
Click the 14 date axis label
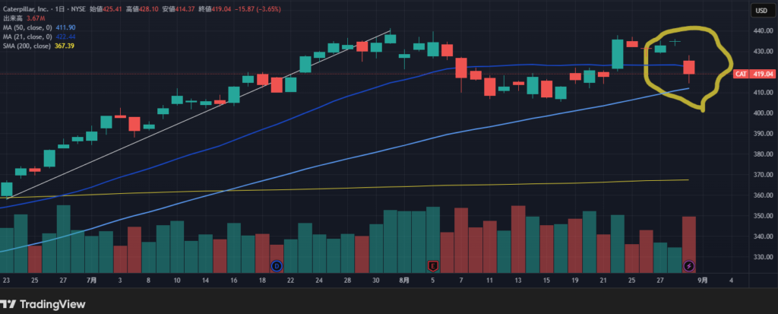(205, 281)
